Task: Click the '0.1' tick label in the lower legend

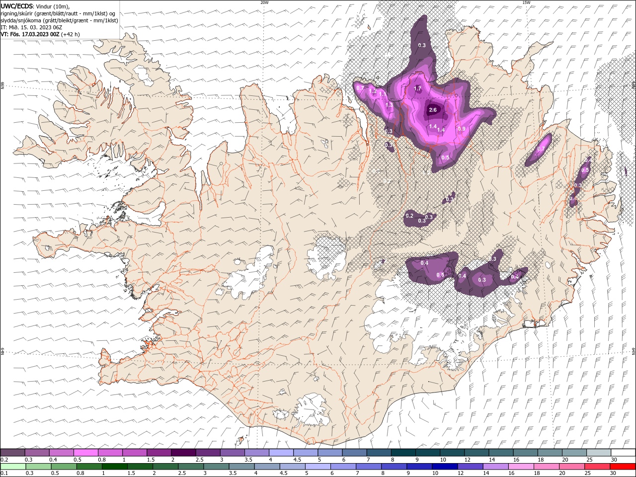Action: [5, 473]
